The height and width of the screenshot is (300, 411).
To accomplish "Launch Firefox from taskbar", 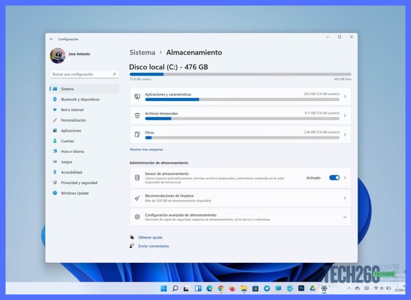I will pos(233,288).
